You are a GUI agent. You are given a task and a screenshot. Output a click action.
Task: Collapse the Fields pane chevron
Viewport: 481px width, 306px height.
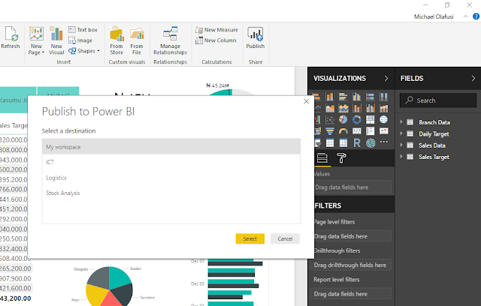(x=473, y=78)
